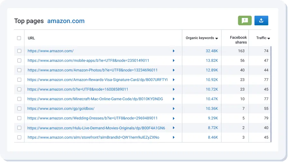The width and height of the screenshot is (288, 162).
Task: Open the Hulu-Live-Demand-Movies-Originals link
Action: [x=96, y=128]
